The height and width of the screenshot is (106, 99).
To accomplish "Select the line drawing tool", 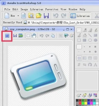I will pyautogui.click(x=90, y=35).
